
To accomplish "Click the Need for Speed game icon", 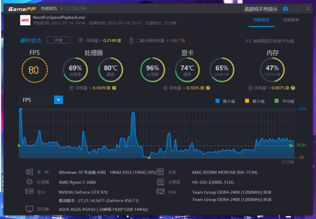I will tap(25, 20).
